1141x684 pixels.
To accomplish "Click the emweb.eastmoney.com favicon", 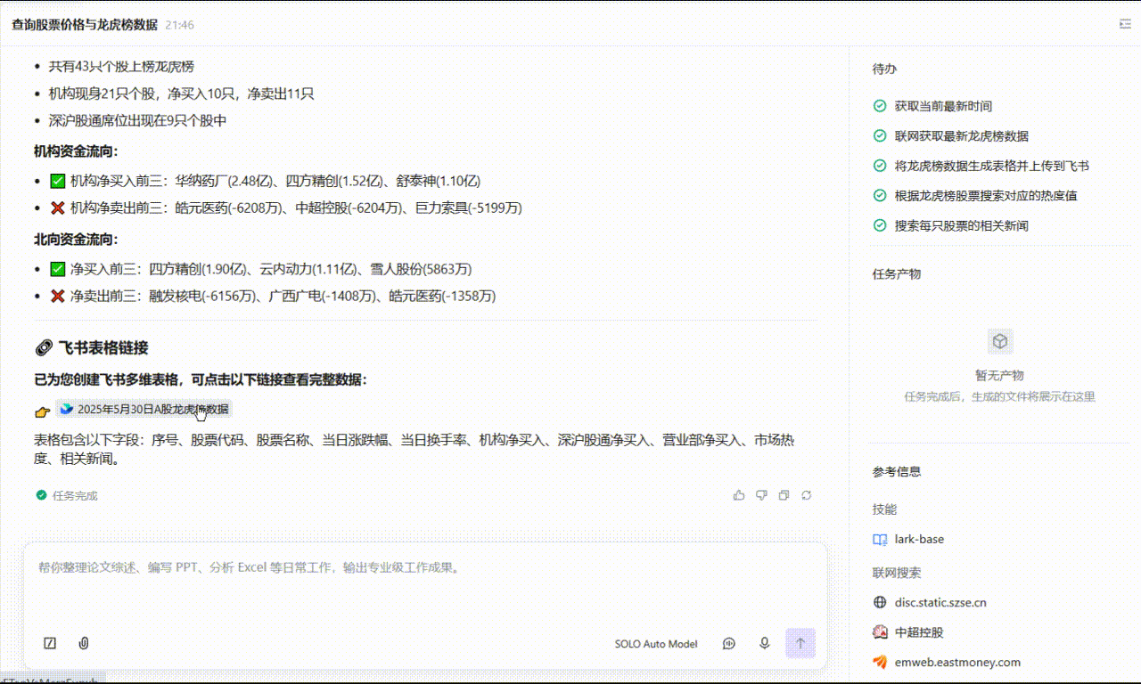I will [880, 663].
